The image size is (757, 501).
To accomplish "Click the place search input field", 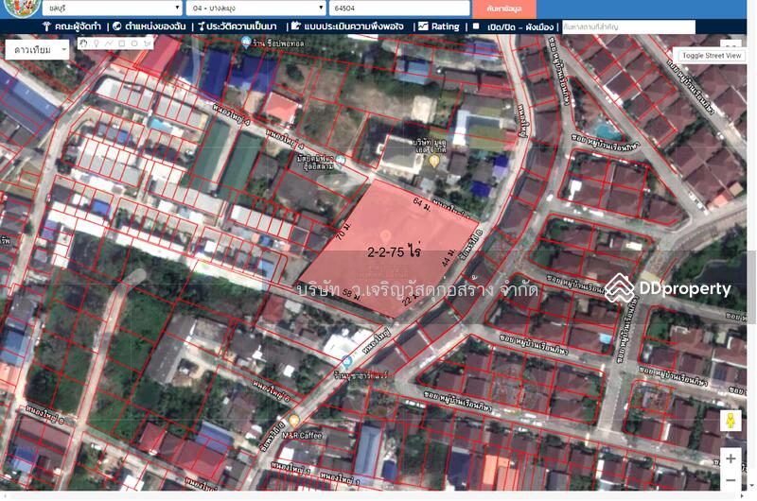I will click(x=628, y=27).
